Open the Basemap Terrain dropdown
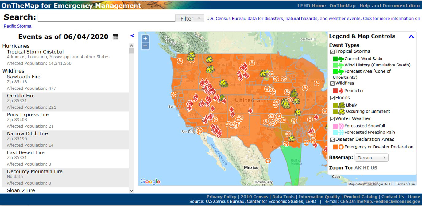The height and width of the screenshot is (206, 422). [372, 158]
